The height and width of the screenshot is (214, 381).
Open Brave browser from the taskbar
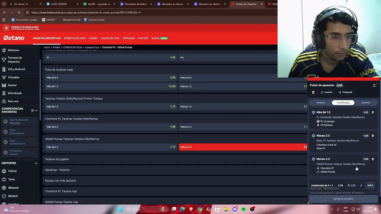(x=191, y=209)
